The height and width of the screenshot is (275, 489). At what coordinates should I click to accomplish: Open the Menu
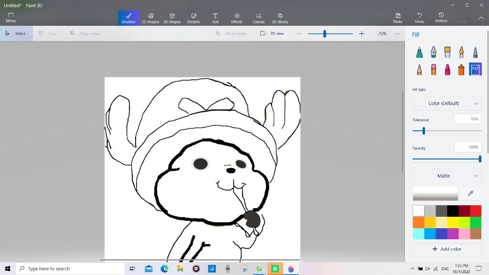[11, 18]
